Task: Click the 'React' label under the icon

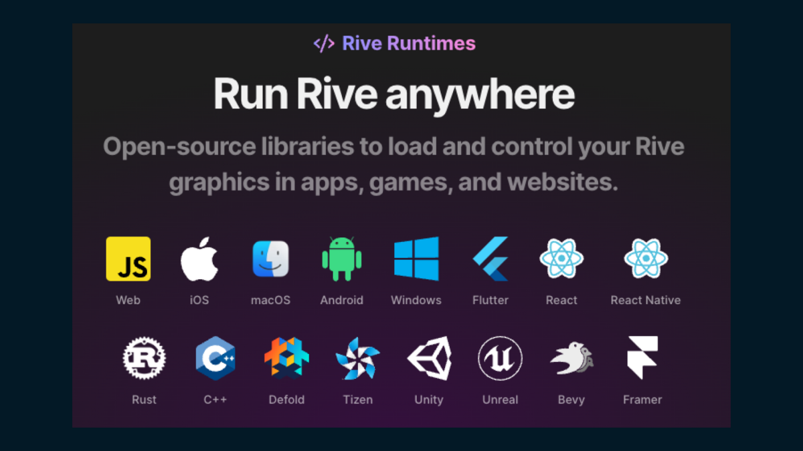Action: (561, 300)
